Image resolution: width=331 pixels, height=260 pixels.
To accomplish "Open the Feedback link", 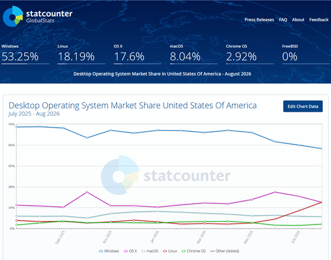I will point(319,19).
